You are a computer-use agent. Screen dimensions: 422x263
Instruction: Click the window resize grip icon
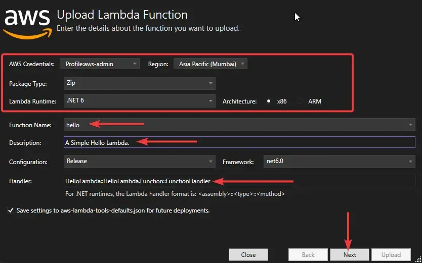click(418, 259)
